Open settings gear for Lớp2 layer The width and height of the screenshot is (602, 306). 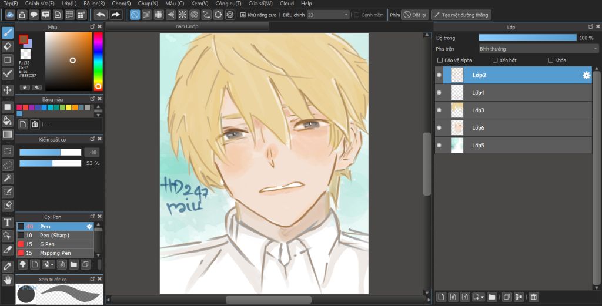point(586,75)
